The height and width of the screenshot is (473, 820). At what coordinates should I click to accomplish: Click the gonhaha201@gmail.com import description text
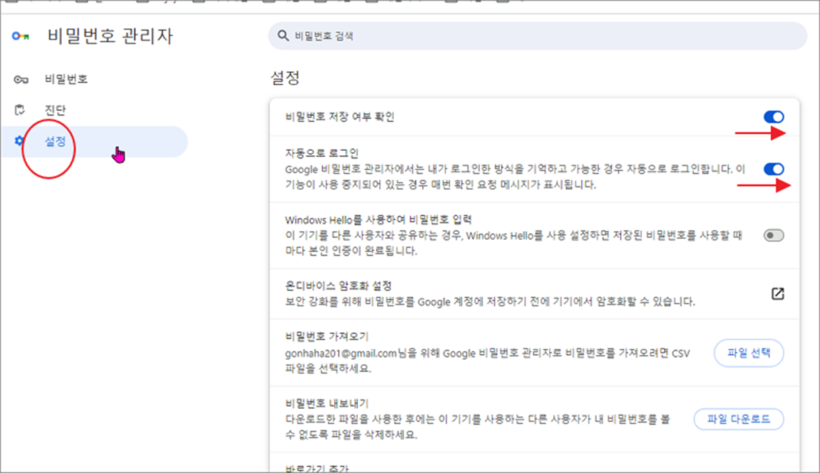[487, 361]
